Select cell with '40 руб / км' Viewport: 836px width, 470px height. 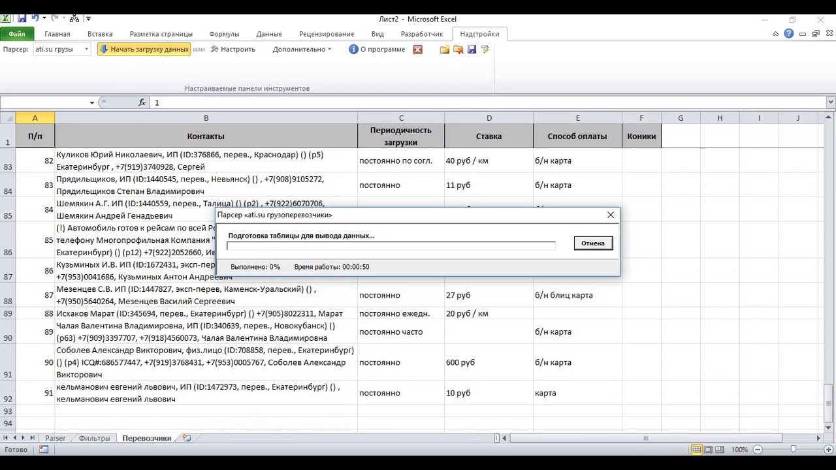click(489, 161)
